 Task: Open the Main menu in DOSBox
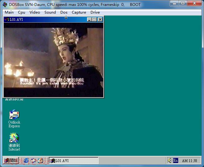(x=9, y=12)
